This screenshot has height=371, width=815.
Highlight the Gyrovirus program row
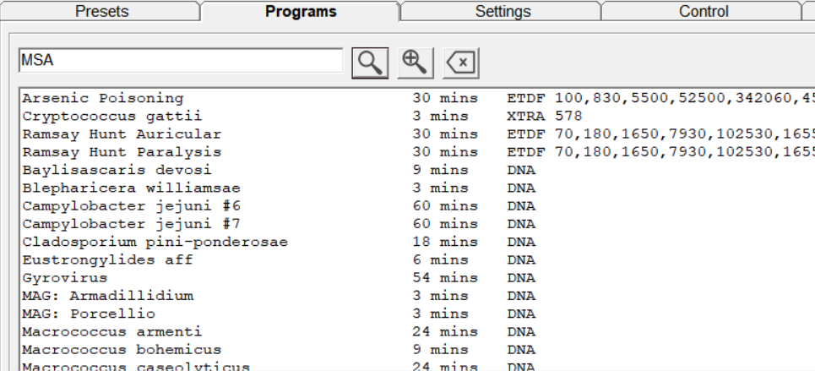pos(65,278)
